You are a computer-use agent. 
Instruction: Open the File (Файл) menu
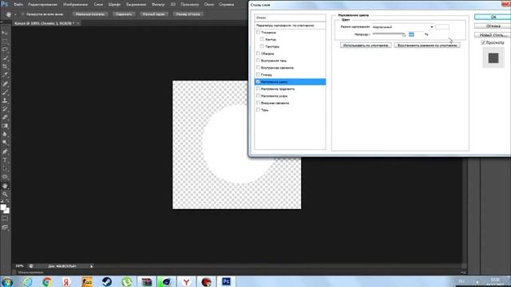tap(18, 4)
